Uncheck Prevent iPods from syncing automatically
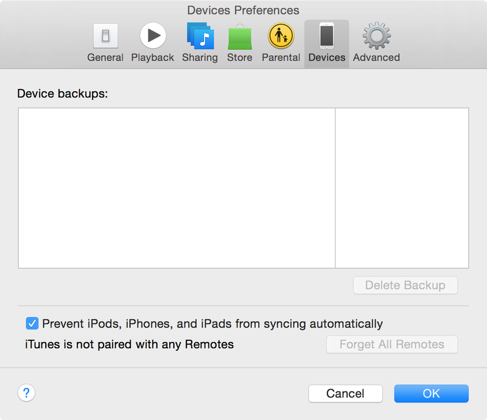This screenshot has height=420, width=487. 32,323
